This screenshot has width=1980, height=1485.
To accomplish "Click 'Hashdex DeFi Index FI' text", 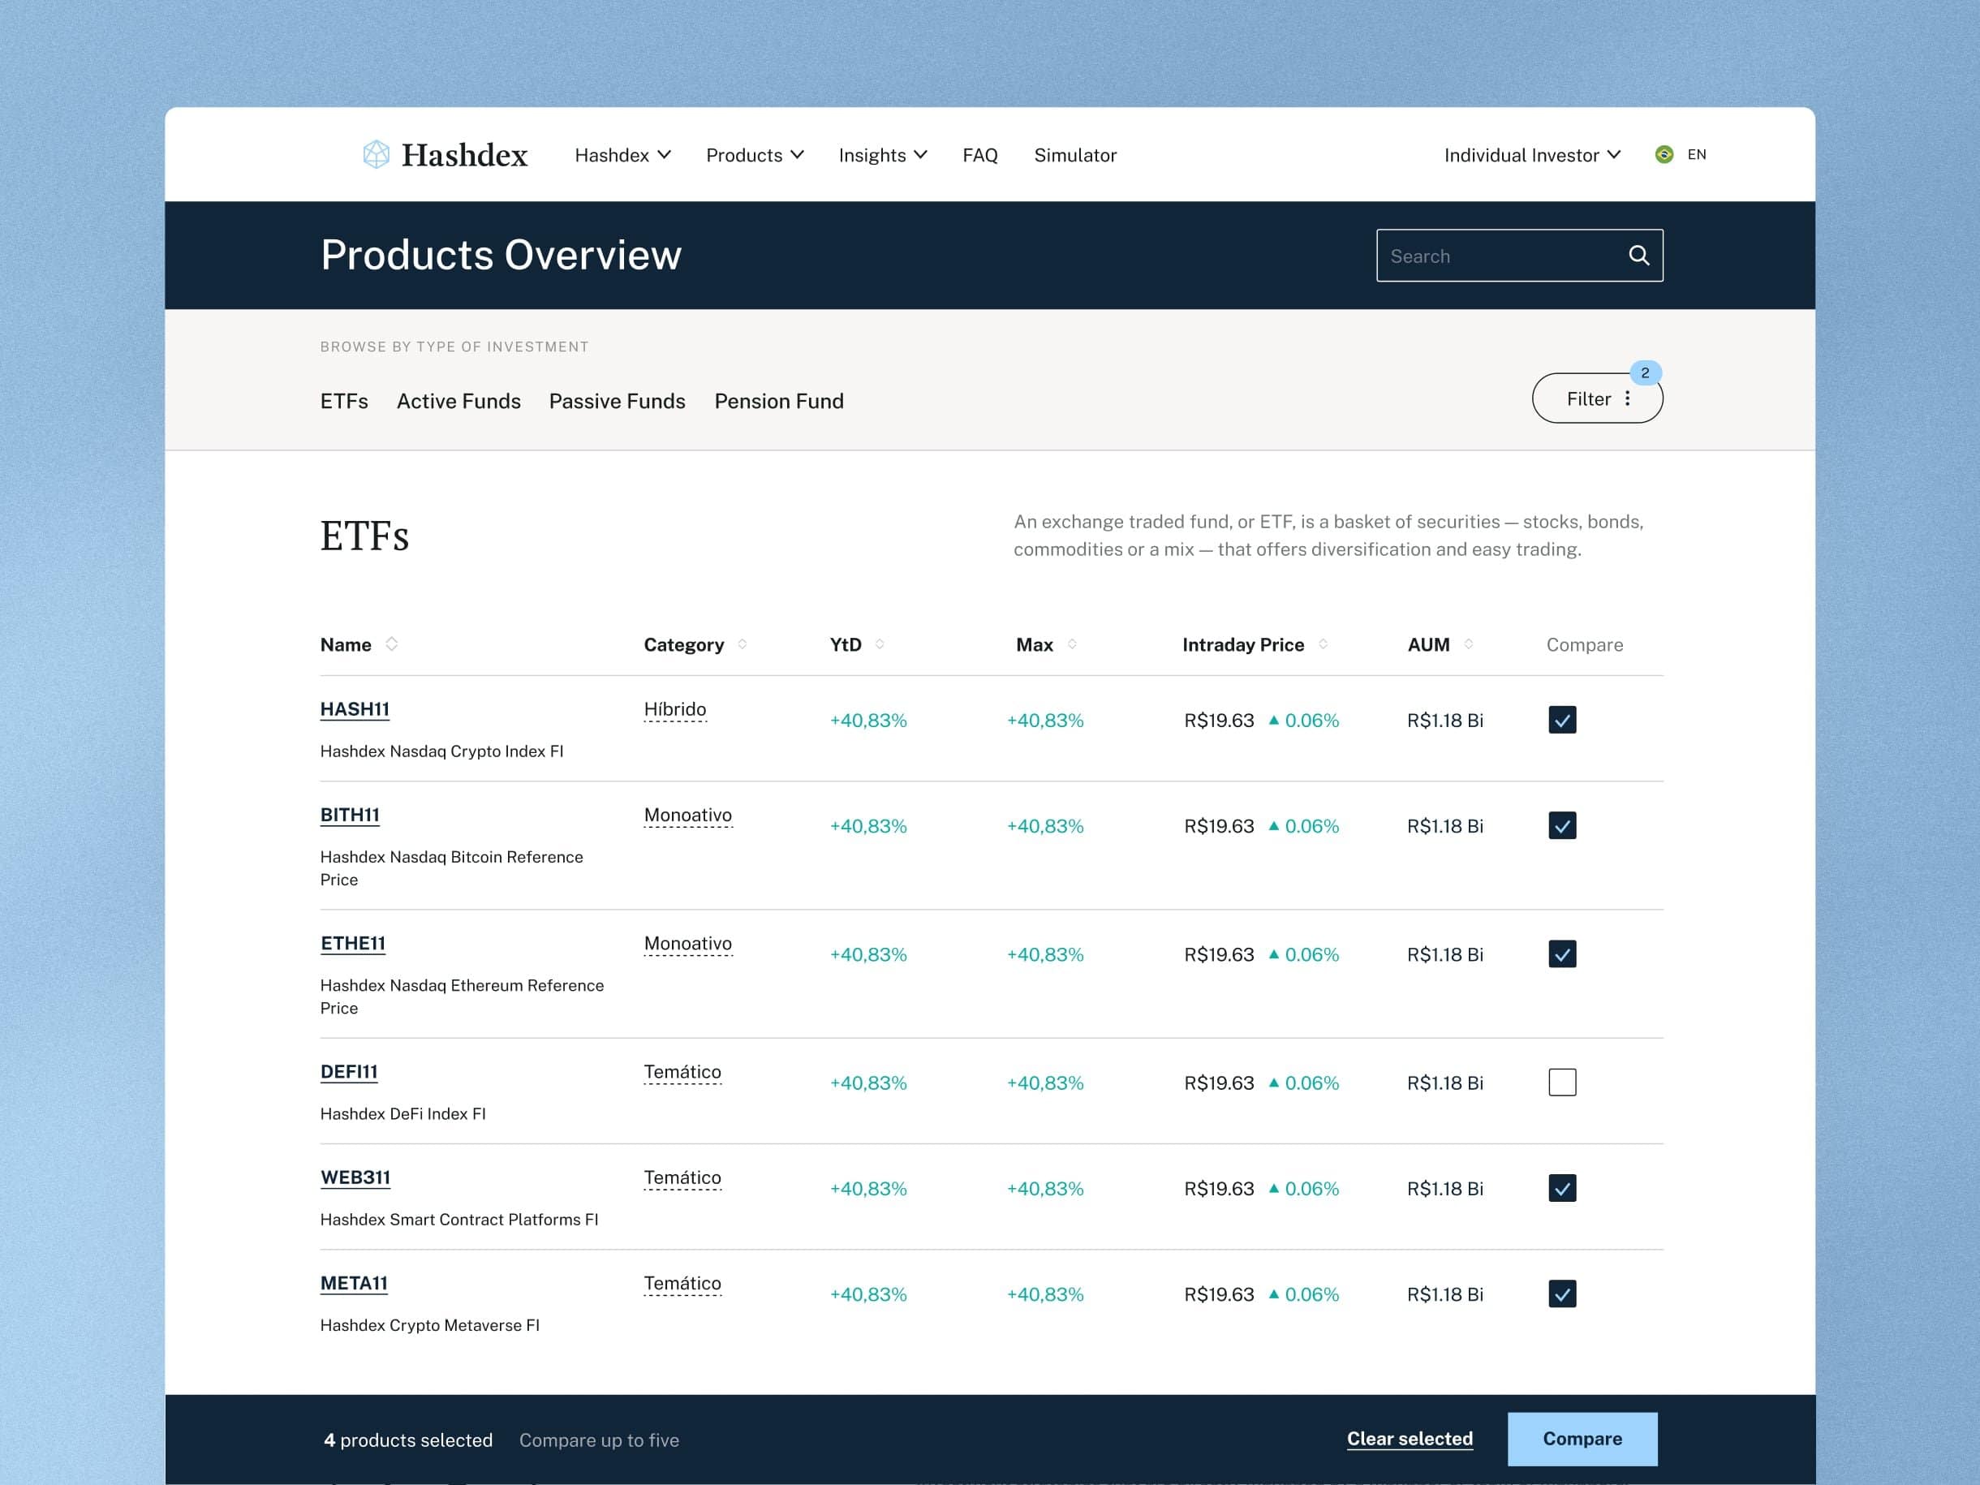I will click(402, 1113).
